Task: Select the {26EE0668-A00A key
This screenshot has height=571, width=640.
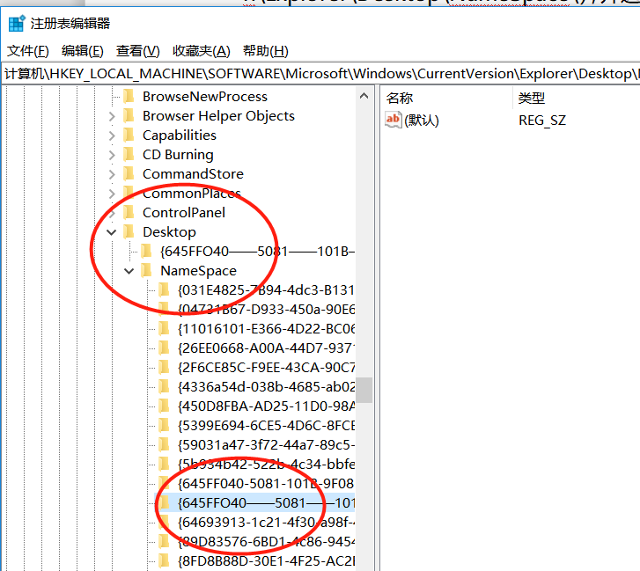Action: [x=266, y=348]
